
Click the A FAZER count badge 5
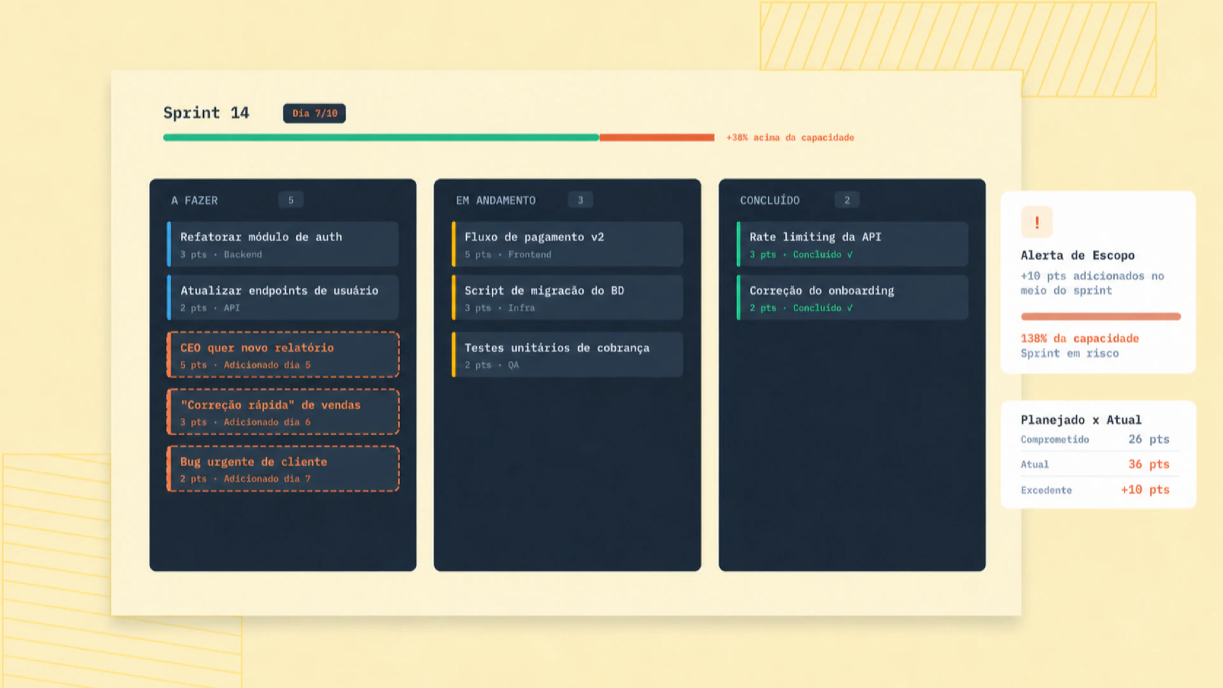coord(291,200)
